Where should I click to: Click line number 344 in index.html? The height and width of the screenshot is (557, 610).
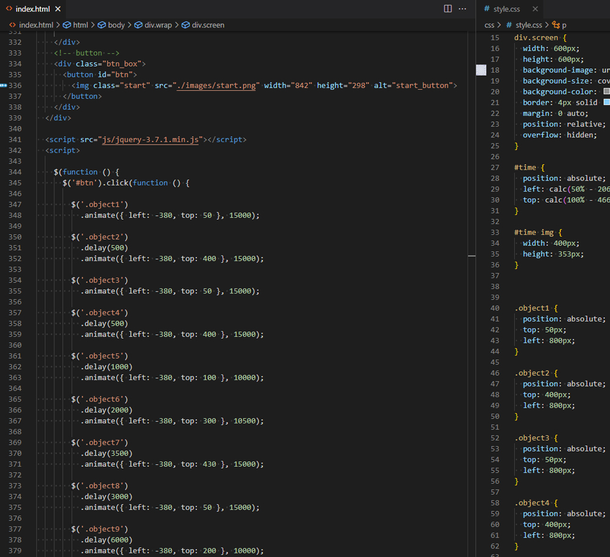pyautogui.click(x=15, y=172)
